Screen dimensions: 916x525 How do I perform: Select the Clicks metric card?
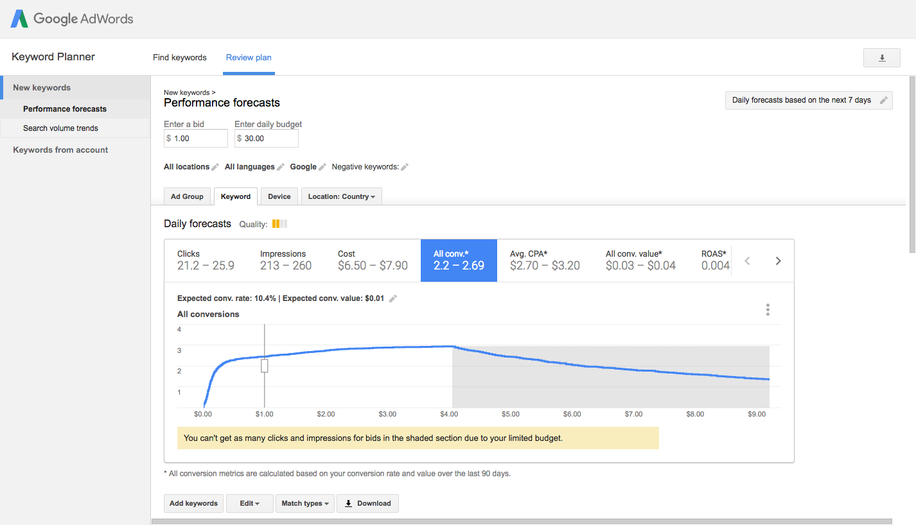click(x=206, y=261)
